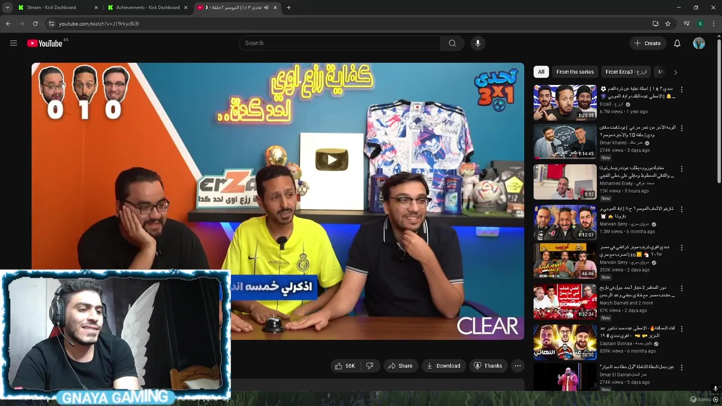Click the Create button
This screenshot has width=722, height=406.
click(647, 43)
